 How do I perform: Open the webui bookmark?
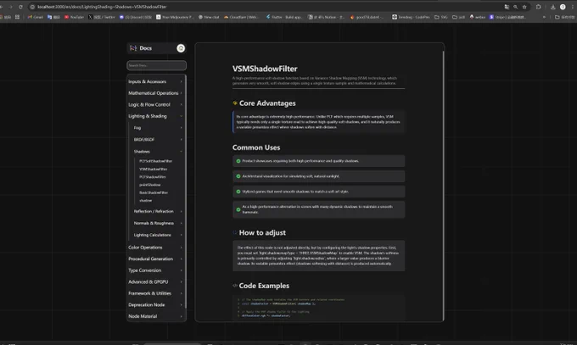pyautogui.click(x=477, y=17)
